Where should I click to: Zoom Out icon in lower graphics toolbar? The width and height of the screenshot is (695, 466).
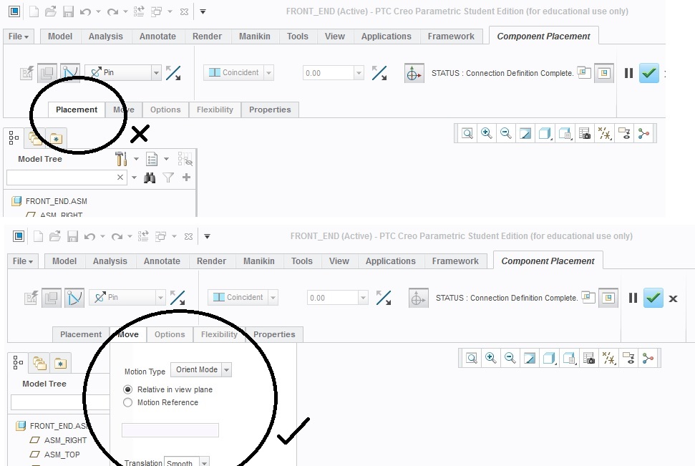coord(510,358)
